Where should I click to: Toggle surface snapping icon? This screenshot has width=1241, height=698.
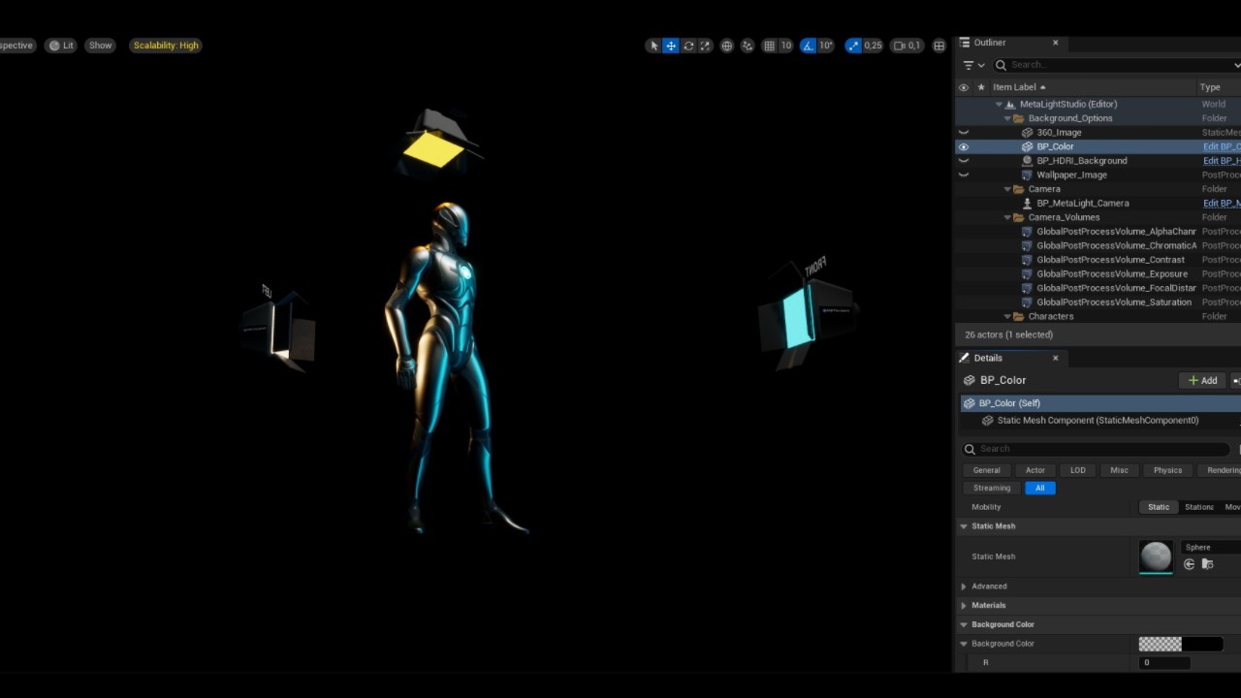[748, 46]
